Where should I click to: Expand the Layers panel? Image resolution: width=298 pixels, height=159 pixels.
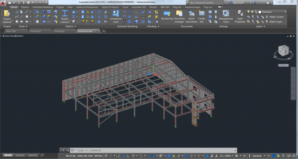(260, 26)
